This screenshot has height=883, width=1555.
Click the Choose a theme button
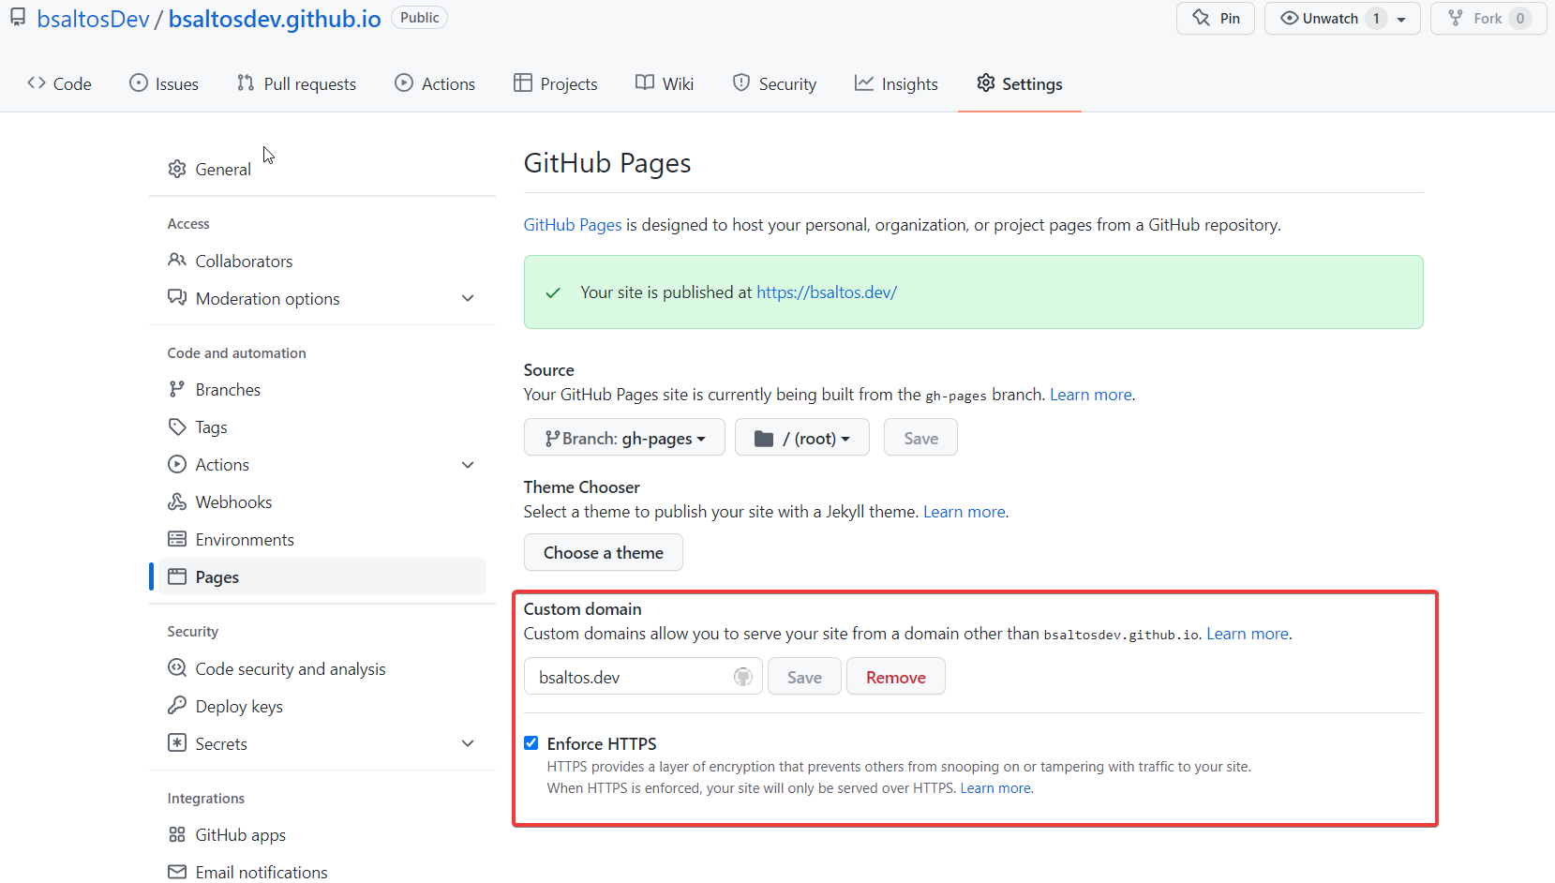tap(604, 552)
